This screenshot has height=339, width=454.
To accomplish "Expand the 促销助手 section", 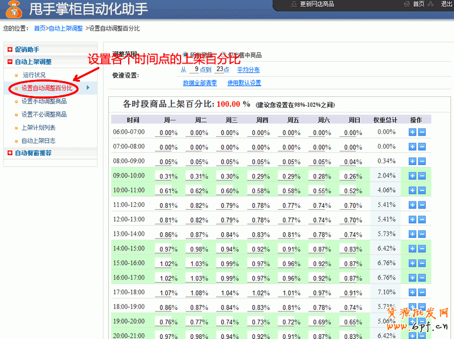I will [10, 50].
